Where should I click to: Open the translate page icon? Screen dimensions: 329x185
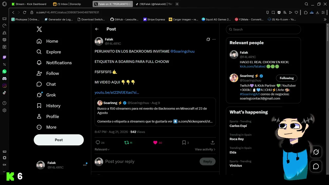click(285, 12)
